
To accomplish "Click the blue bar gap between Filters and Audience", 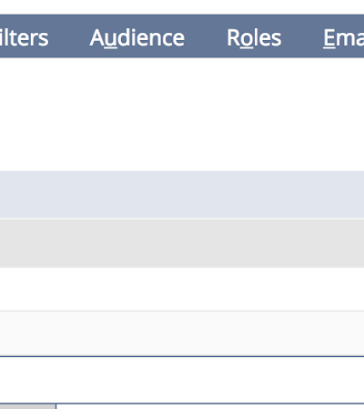I will coord(69,36).
